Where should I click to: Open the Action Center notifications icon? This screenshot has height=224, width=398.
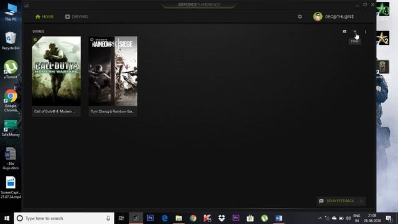click(389, 218)
